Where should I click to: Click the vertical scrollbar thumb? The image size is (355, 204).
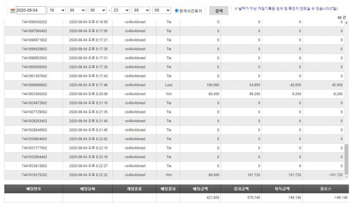coord(346,159)
